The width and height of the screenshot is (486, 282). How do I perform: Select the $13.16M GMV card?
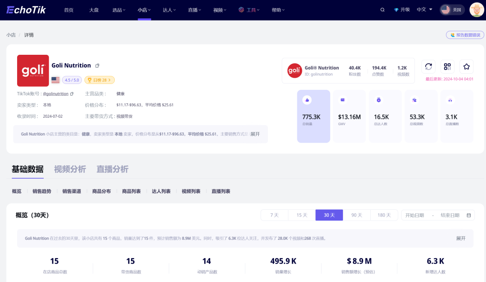coord(349,116)
